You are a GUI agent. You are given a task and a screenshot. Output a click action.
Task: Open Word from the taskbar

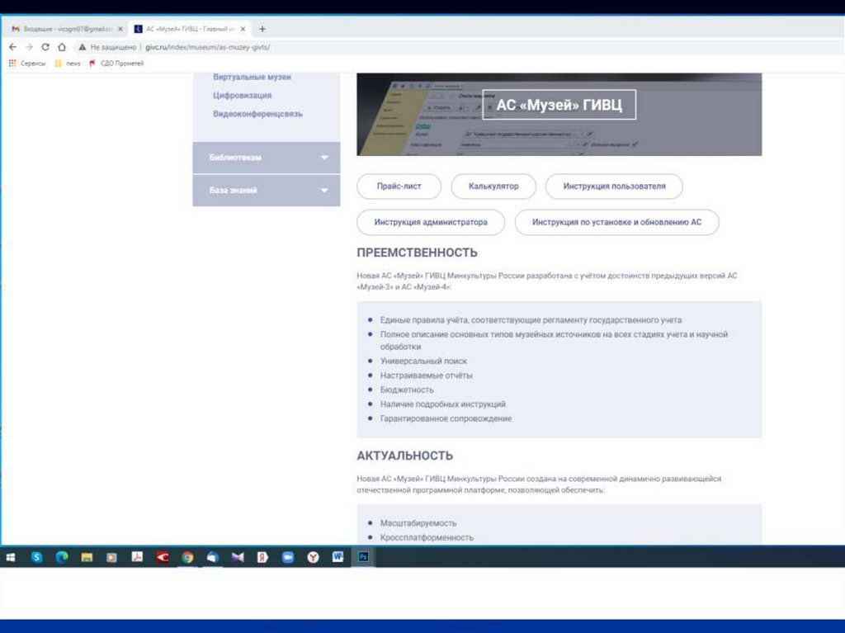point(338,557)
